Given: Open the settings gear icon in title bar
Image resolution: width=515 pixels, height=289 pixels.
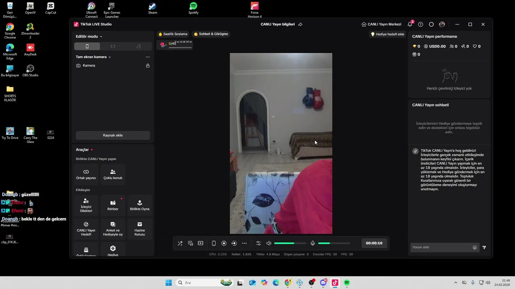Looking at the screenshot, I should point(431,24).
